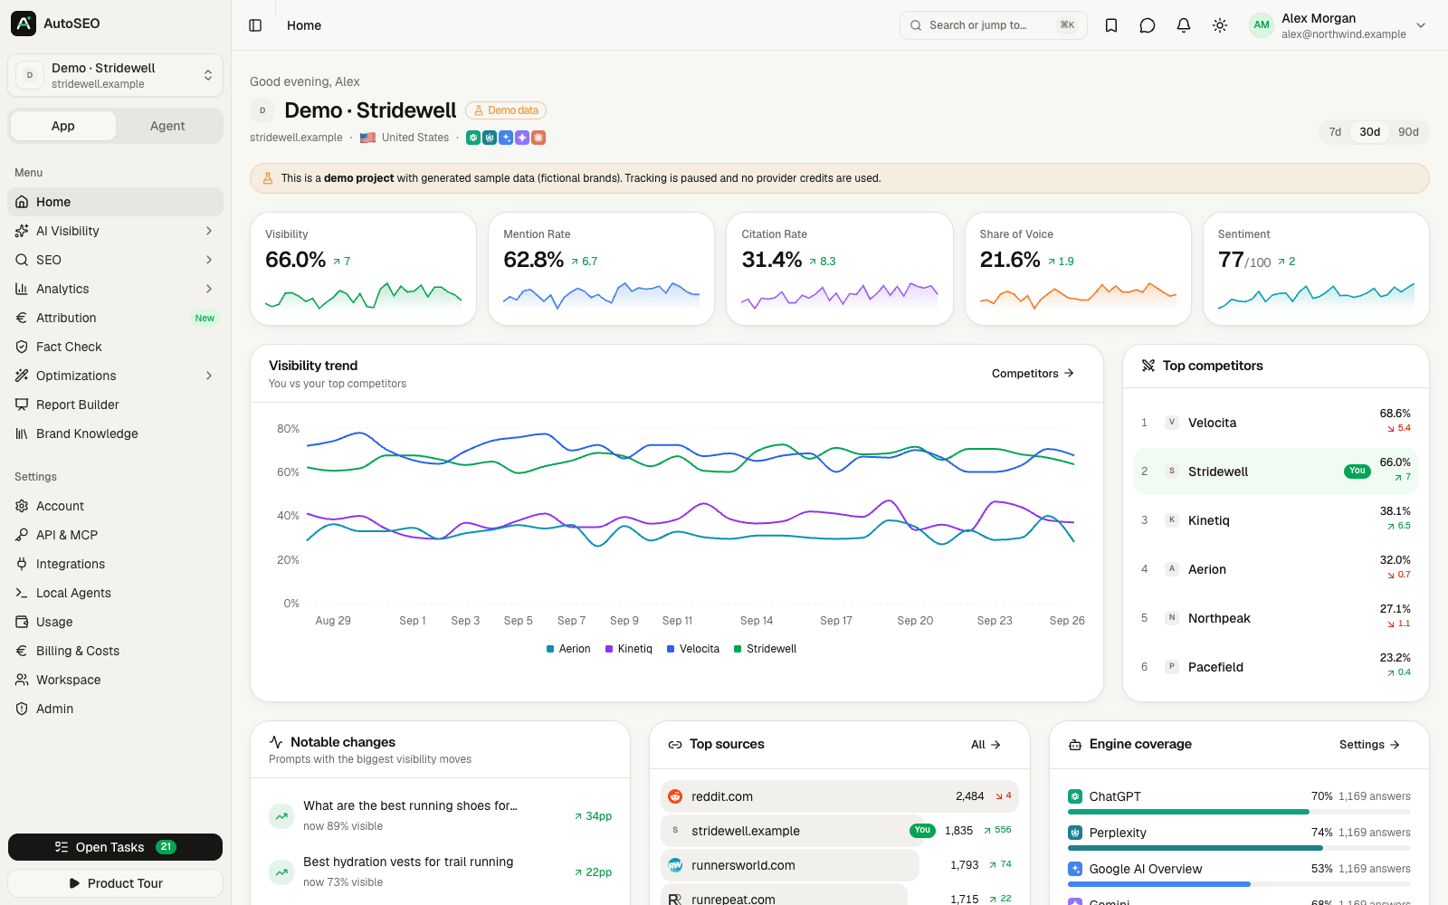Click the Demo data badge
Image resolution: width=1448 pixels, height=905 pixels.
click(x=506, y=110)
